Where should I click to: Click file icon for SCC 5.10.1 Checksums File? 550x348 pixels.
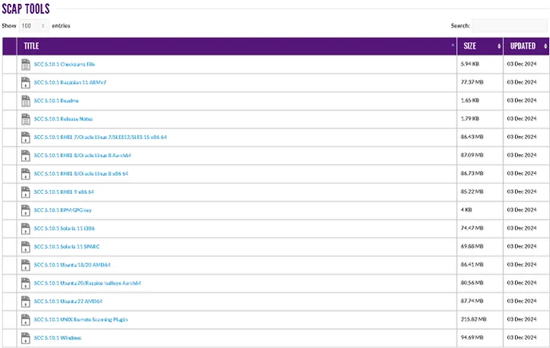click(26, 64)
